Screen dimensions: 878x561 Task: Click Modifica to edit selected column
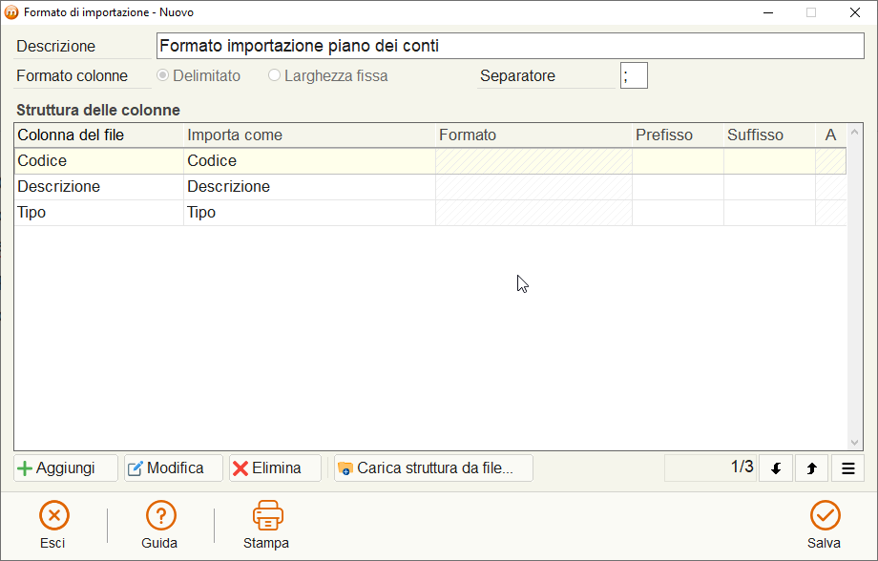pos(174,468)
